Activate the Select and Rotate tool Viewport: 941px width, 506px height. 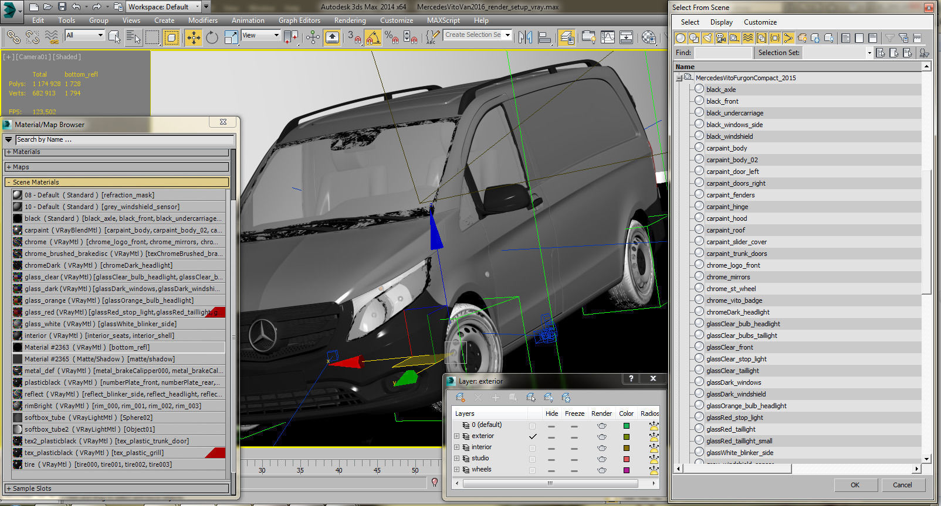point(212,37)
